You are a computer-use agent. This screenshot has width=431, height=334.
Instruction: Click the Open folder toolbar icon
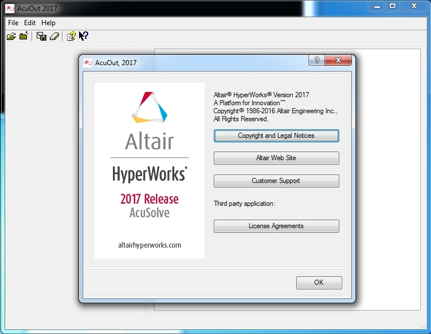[11, 36]
